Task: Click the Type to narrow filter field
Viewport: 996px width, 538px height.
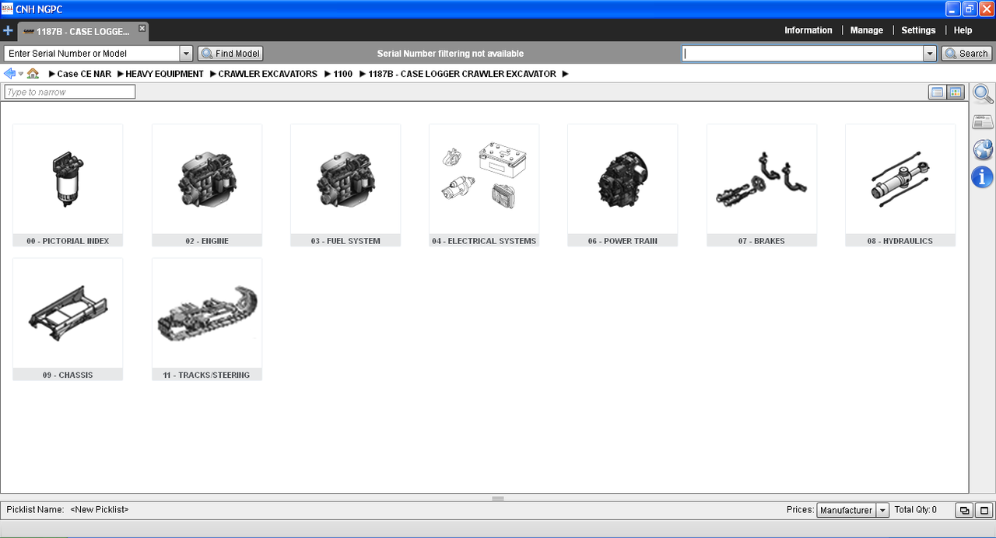Action: [70, 92]
